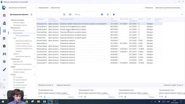The width and height of the screenshot is (185, 104).
Task: Click Отмена on first report task
Action: point(71,97)
